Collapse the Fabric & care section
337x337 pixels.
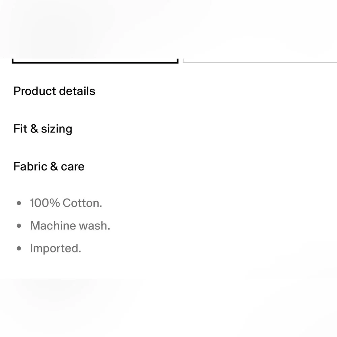click(x=49, y=166)
